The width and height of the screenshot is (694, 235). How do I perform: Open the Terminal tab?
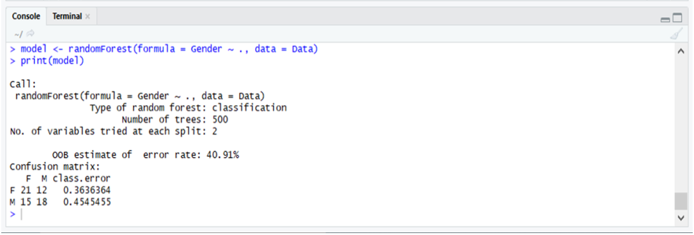click(67, 16)
